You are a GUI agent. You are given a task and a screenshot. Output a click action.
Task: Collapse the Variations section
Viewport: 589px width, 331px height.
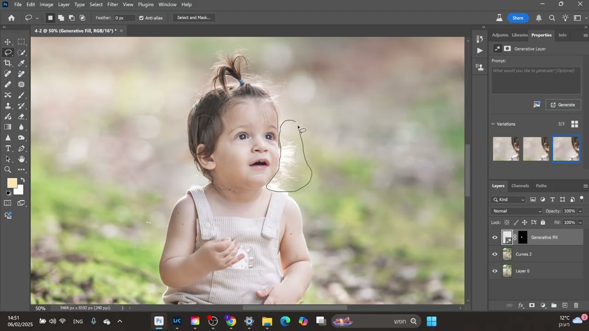[x=493, y=124]
